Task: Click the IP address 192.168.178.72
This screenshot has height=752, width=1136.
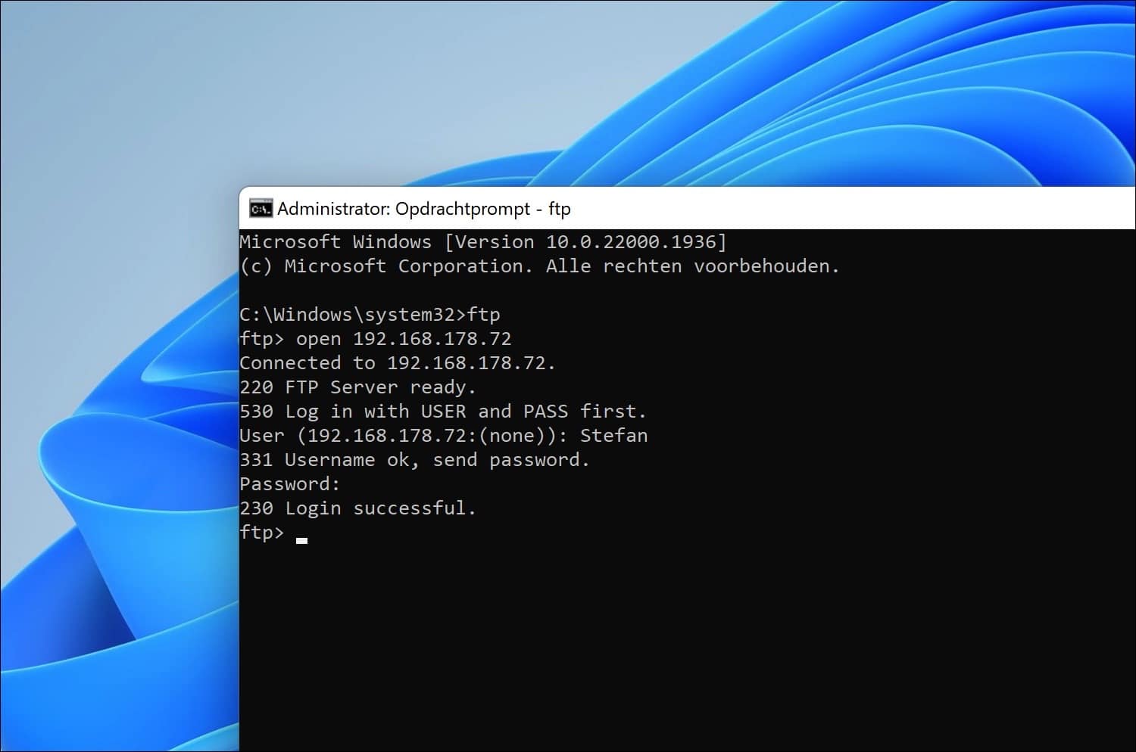Action: tap(432, 339)
